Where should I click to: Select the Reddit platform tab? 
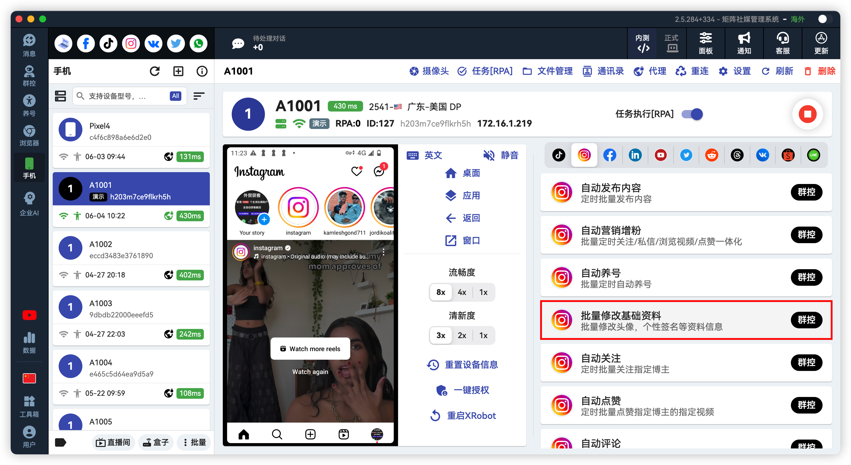point(711,155)
